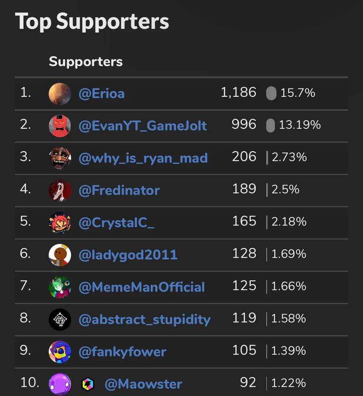Click fankyfower's avatar icon
This screenshot has width=363, height=396.
click(60, 352)
